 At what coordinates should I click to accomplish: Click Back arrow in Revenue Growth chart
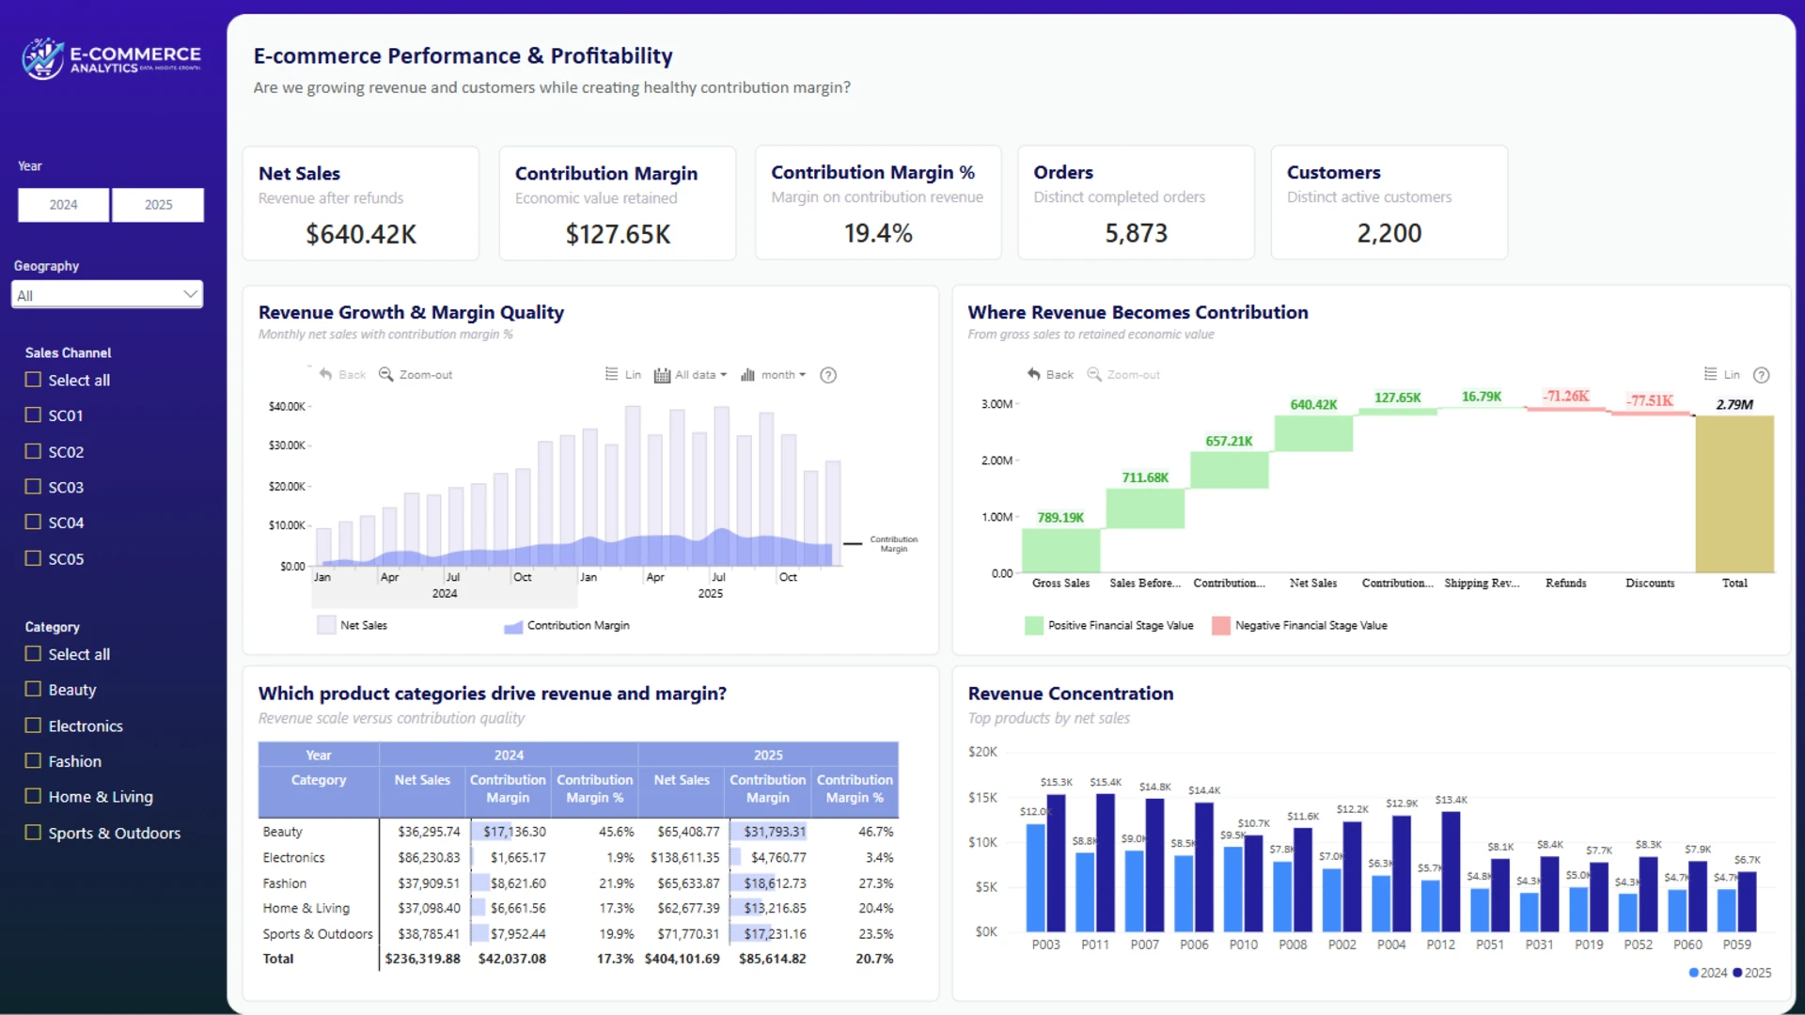point(326,374)
